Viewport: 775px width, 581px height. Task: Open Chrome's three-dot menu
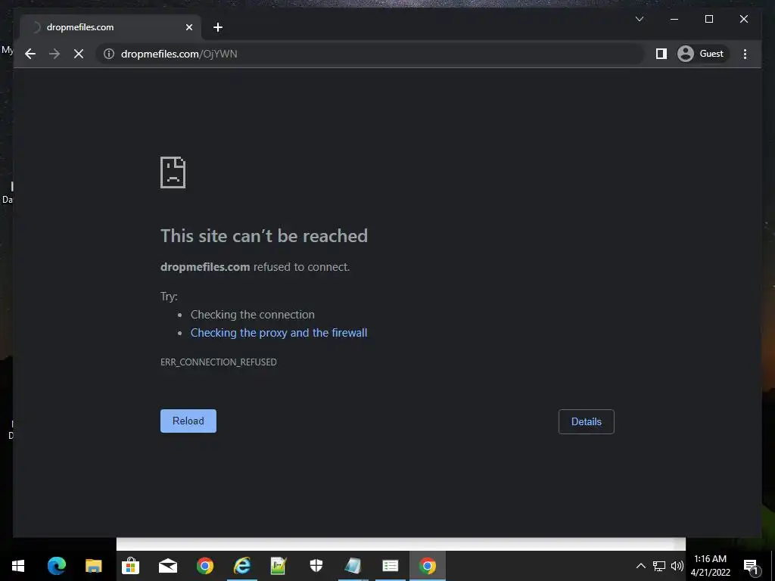745,54
